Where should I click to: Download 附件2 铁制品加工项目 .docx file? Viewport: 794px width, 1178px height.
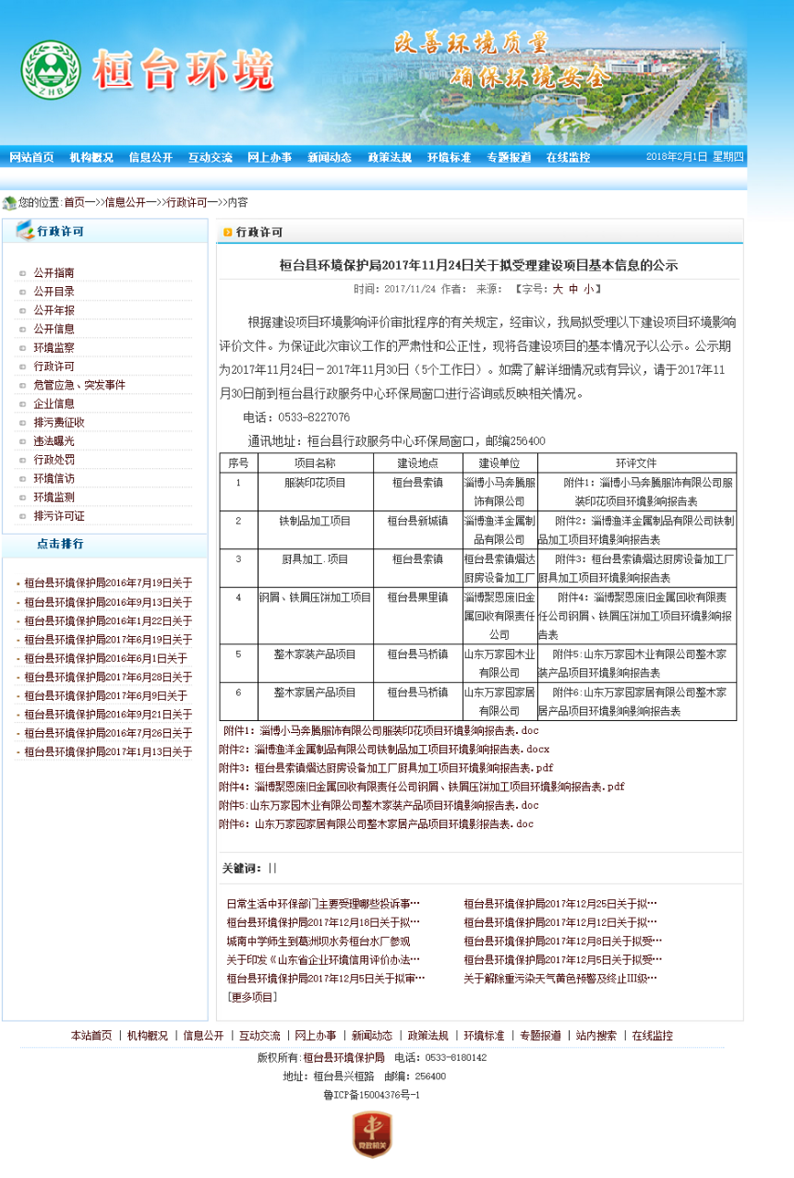[x=384, y=749]
